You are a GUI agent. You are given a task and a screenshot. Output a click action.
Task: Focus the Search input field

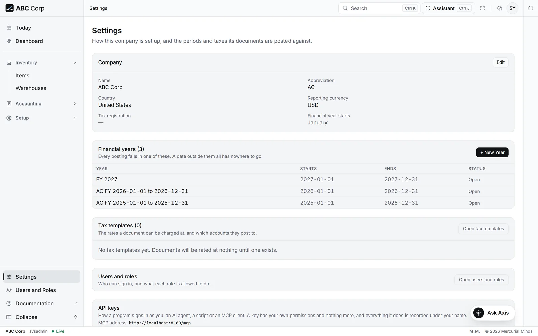379,8
